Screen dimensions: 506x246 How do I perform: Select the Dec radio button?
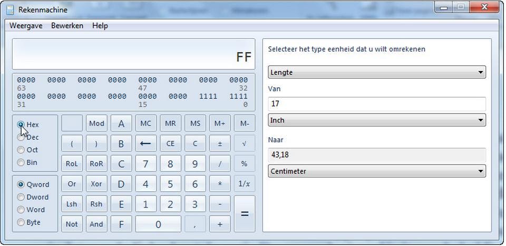click(x=21, y=138)
